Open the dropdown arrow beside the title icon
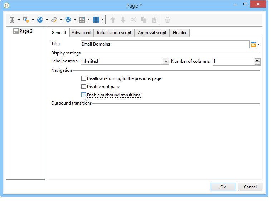 click(x=258, y=44)
